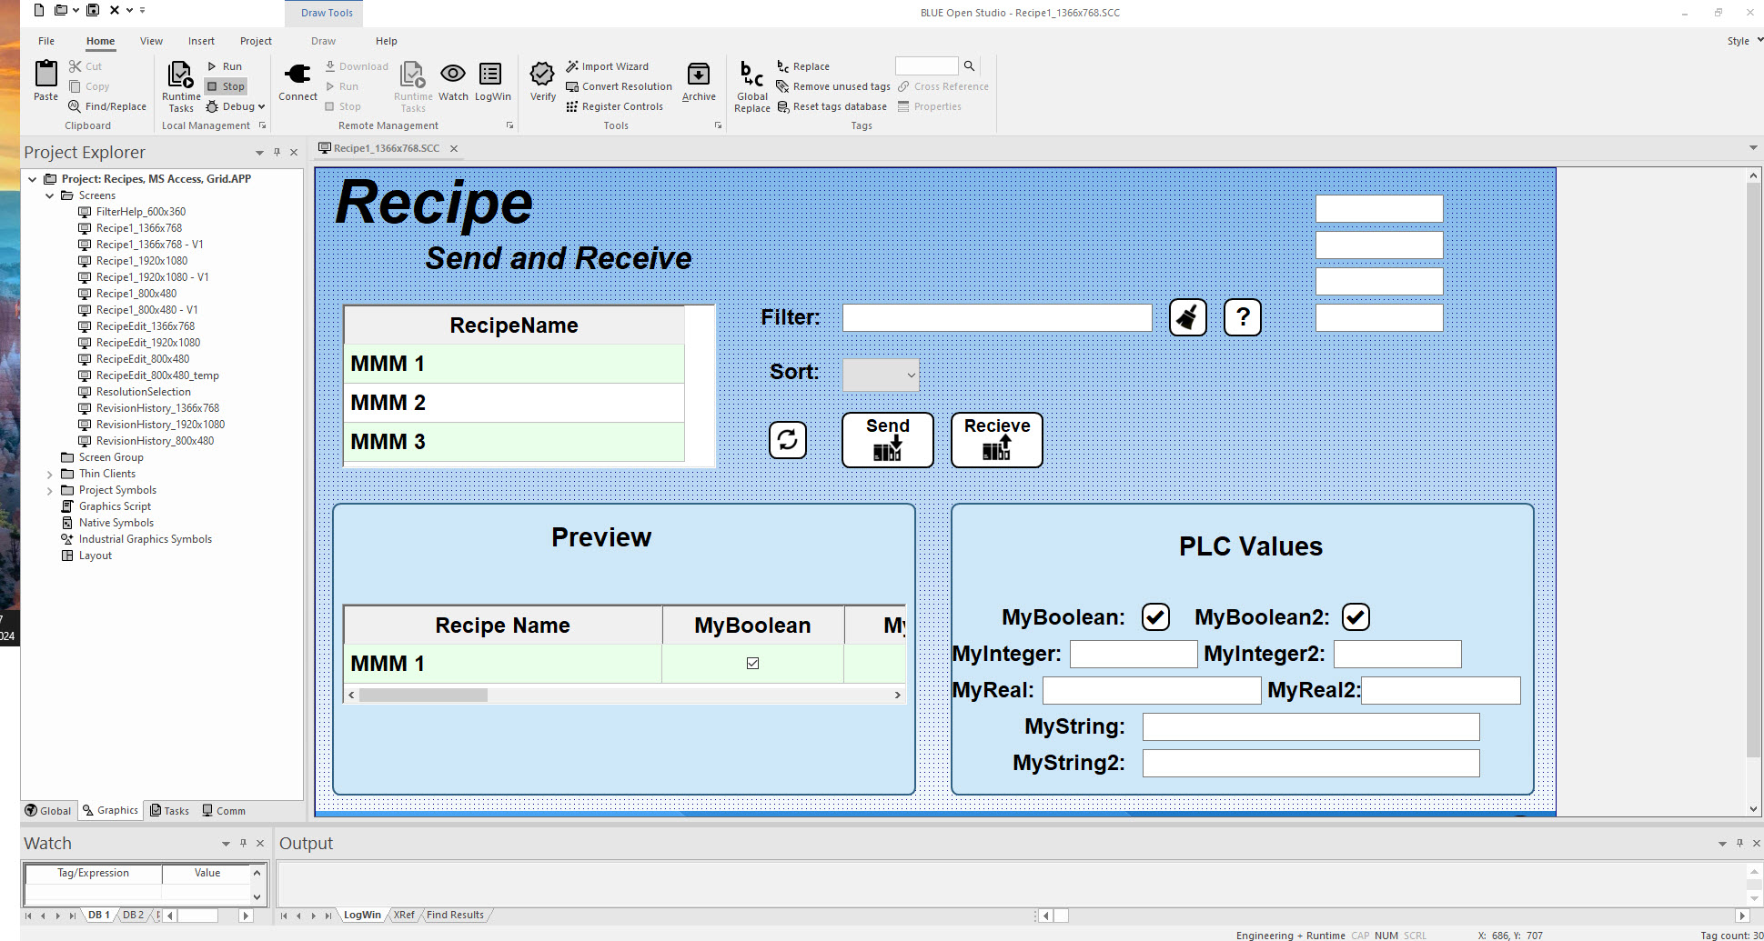Click the Paste icon in Clipboard group
The width and height of the screenshot is (1764, 941).
[x=45, y=74]
